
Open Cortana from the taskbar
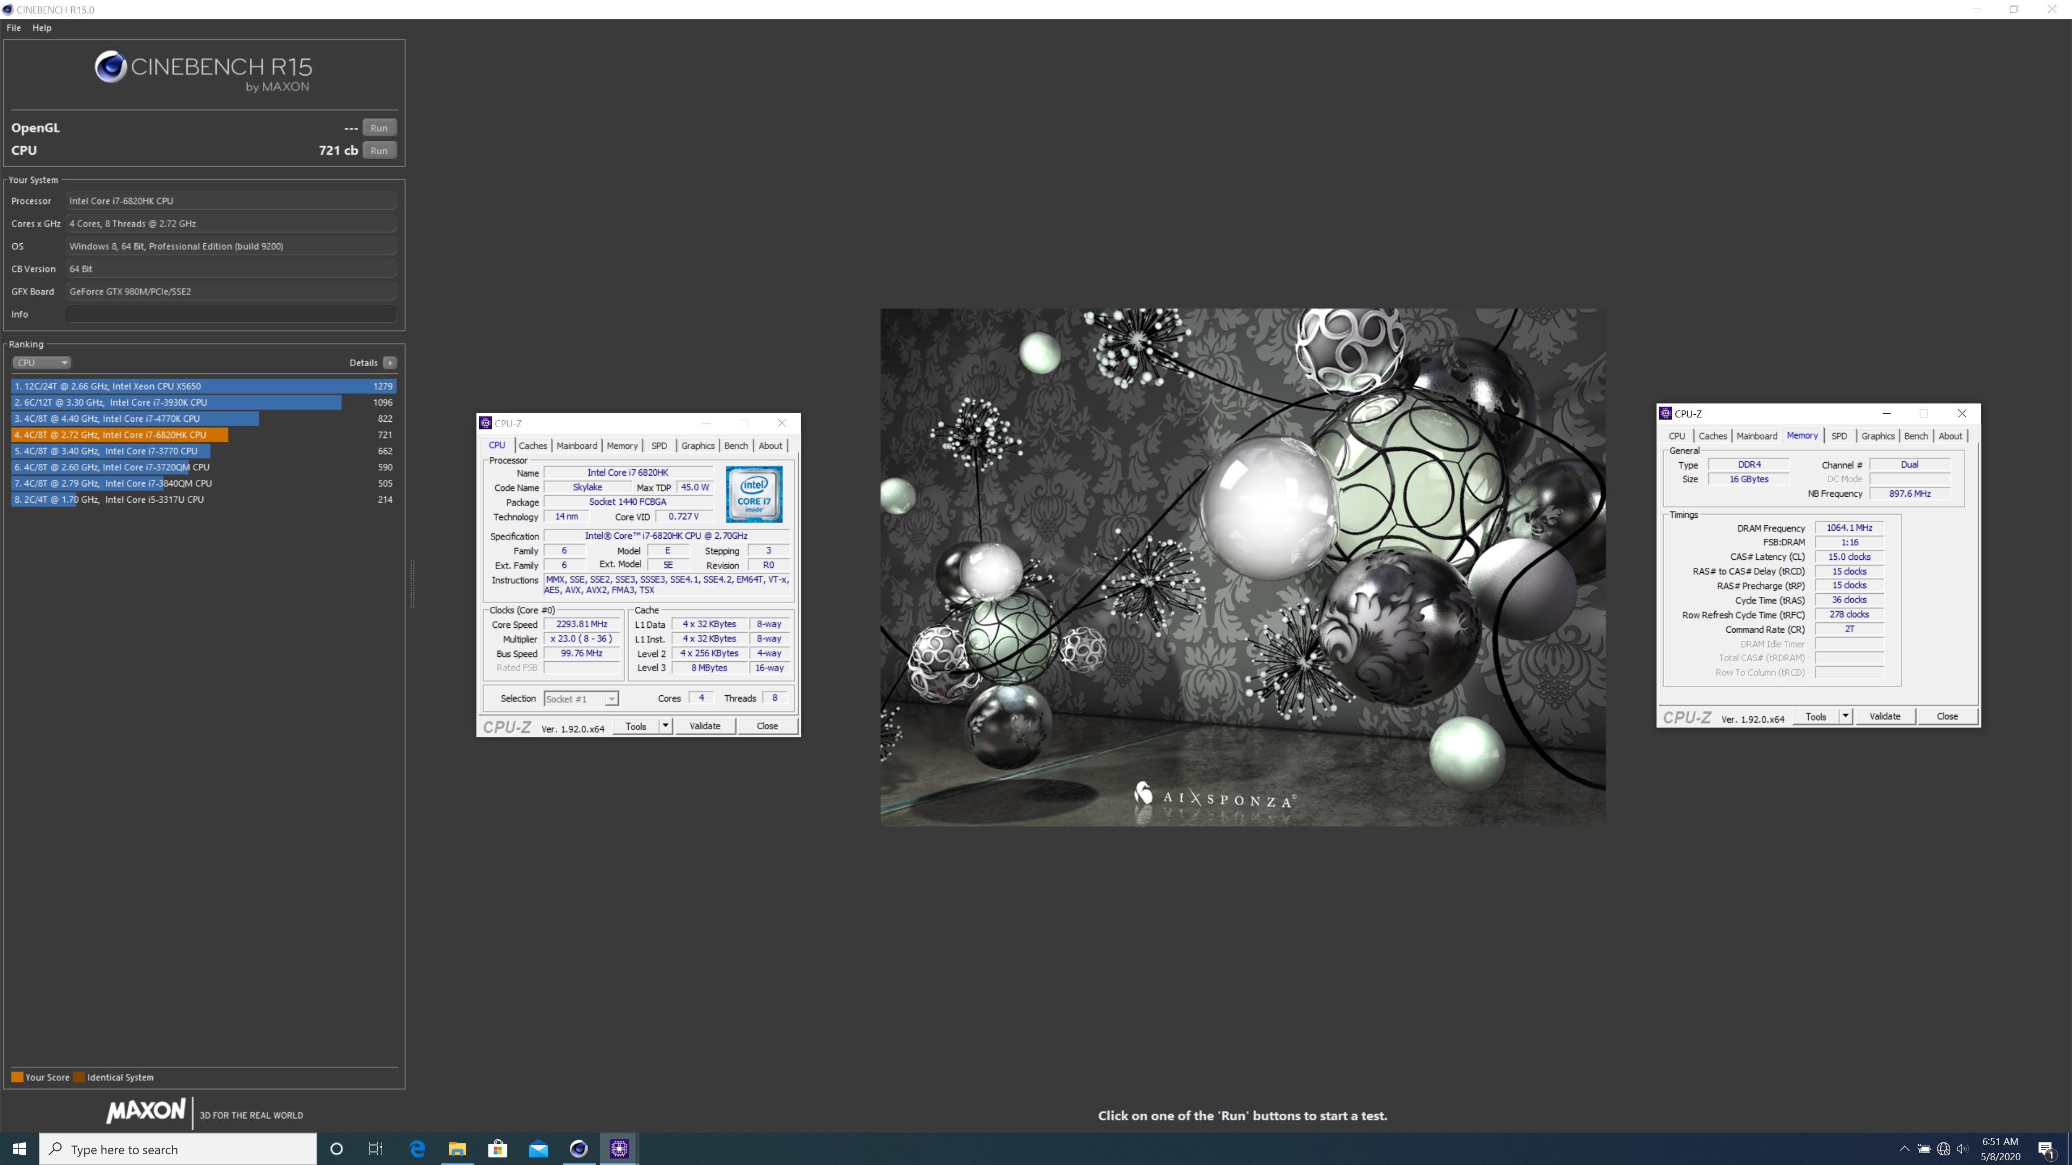click(x=336, y=1149)
